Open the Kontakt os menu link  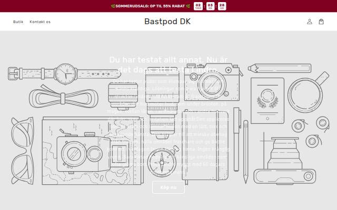click(x=40, y=22)
